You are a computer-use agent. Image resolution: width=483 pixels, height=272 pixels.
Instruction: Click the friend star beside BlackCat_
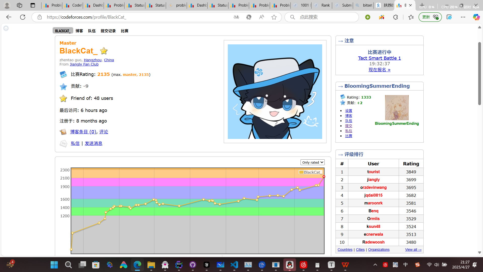[104, 51]
